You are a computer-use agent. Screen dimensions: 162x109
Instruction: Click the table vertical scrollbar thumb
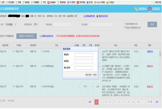pos(160,54)
